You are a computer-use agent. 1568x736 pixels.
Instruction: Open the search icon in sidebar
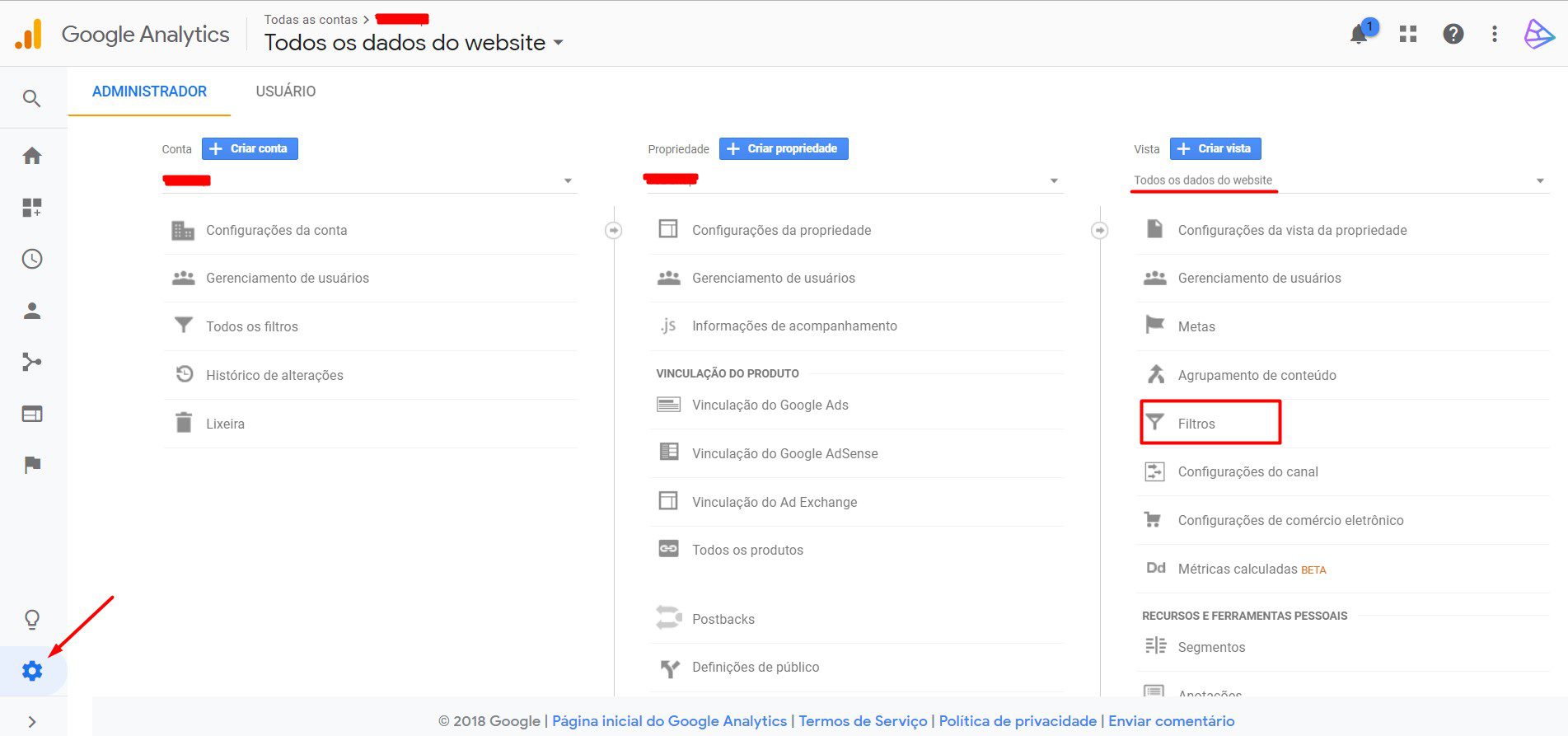point(32,99)
